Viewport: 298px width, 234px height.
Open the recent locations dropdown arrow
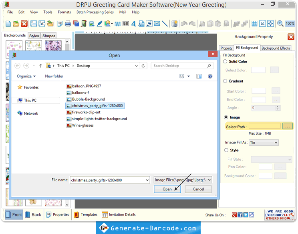(x=34, y=66)
